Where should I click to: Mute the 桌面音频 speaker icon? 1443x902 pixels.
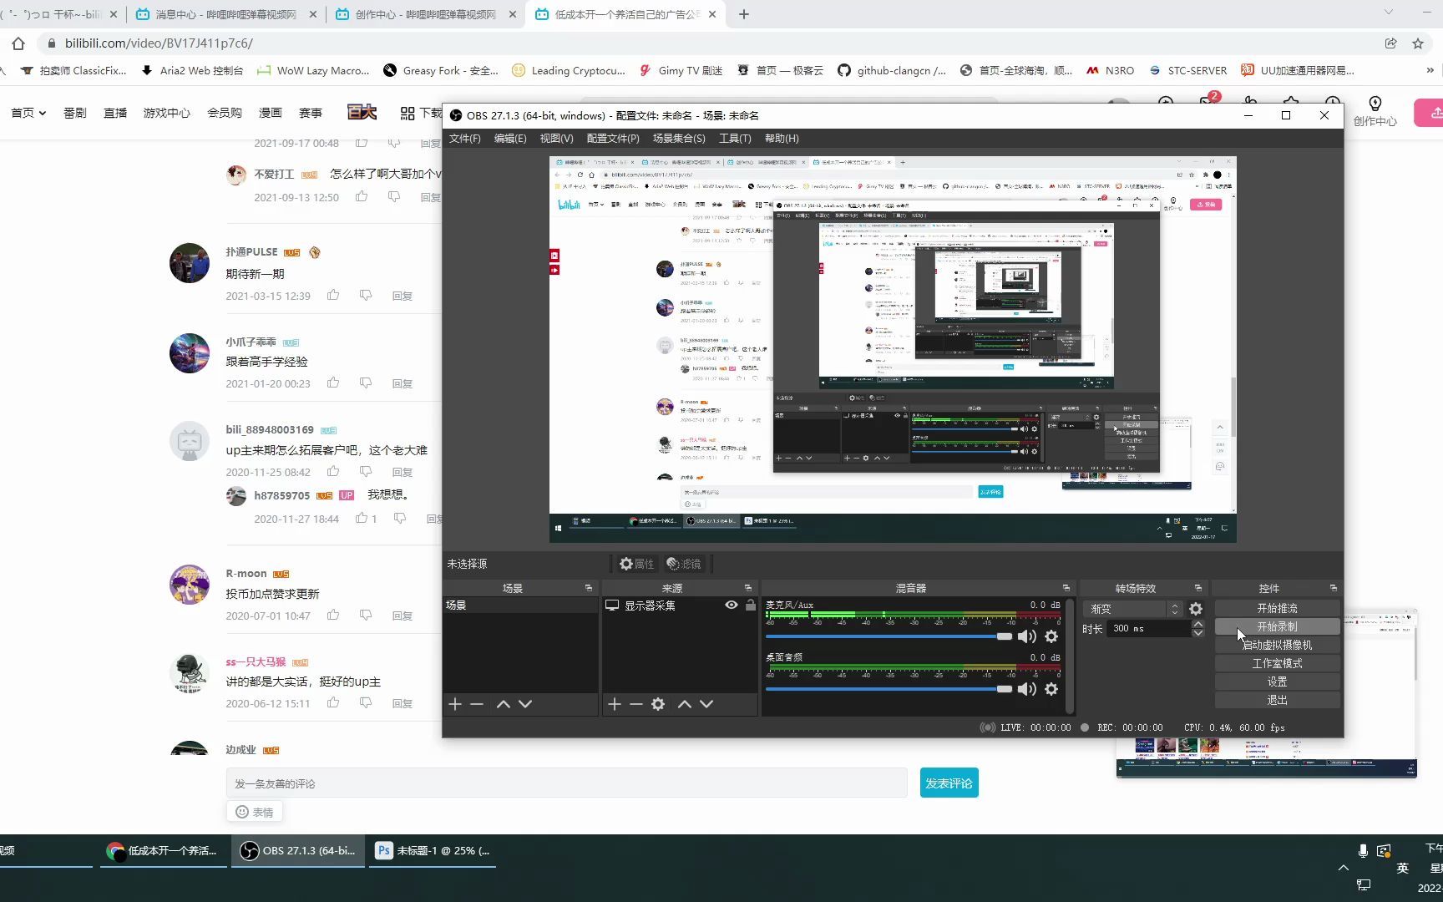click(1027, 689)
